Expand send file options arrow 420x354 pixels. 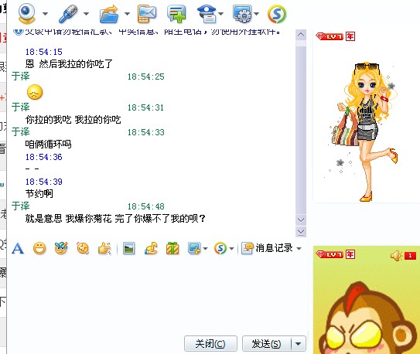(127, 14)
